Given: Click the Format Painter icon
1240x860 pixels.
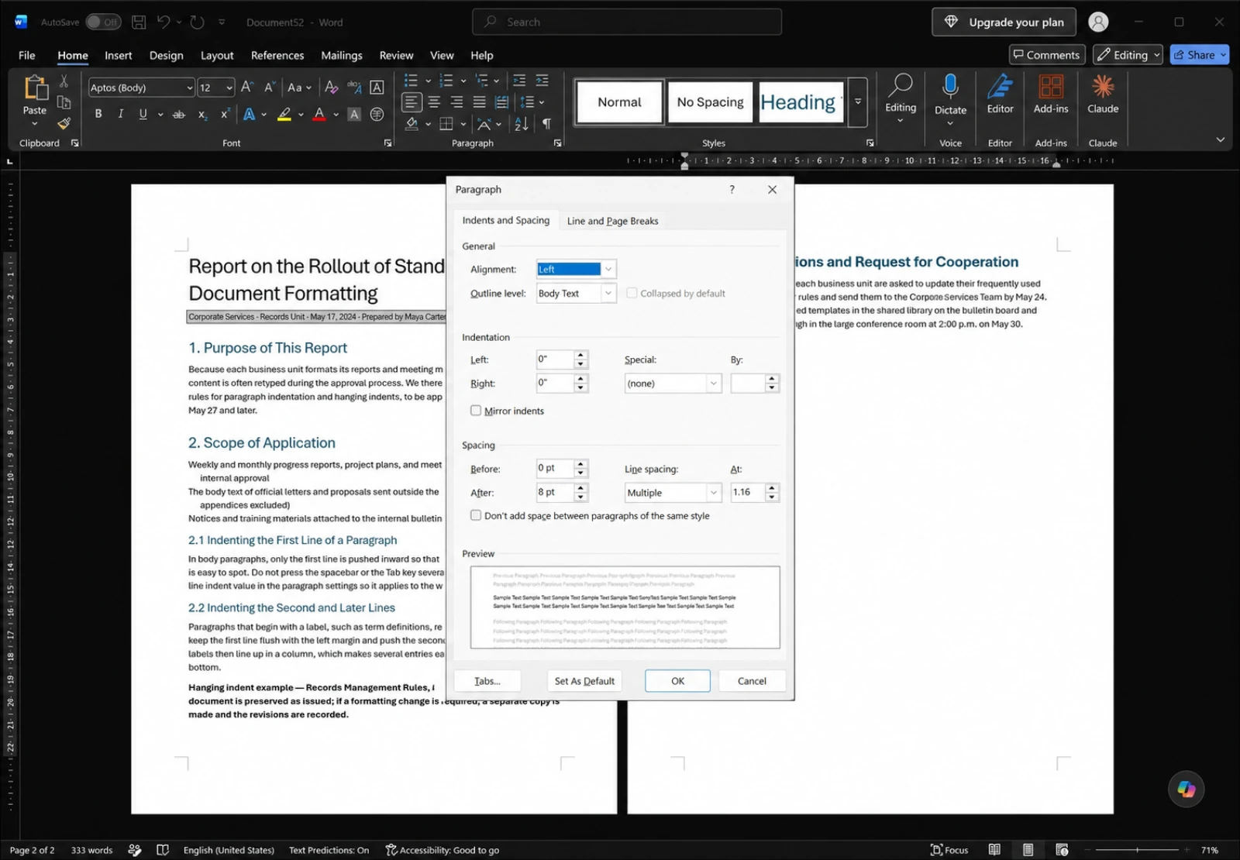Looking at the screenshot, I should pyautogui.click(x=64, y=123).
